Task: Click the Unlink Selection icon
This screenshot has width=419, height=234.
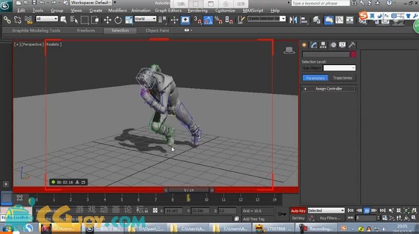Action: (x=17, y=20)
